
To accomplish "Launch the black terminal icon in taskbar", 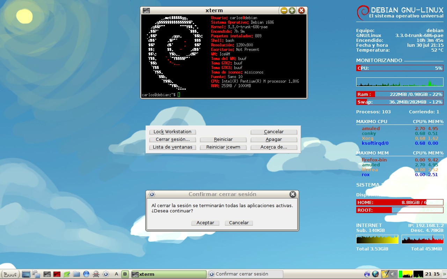I will coord(47,274).
